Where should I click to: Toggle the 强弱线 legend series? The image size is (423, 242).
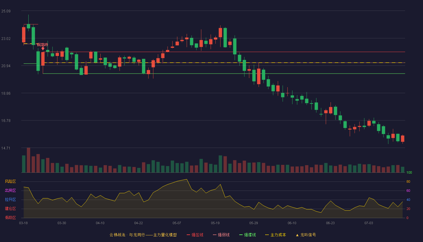[221, 235]
